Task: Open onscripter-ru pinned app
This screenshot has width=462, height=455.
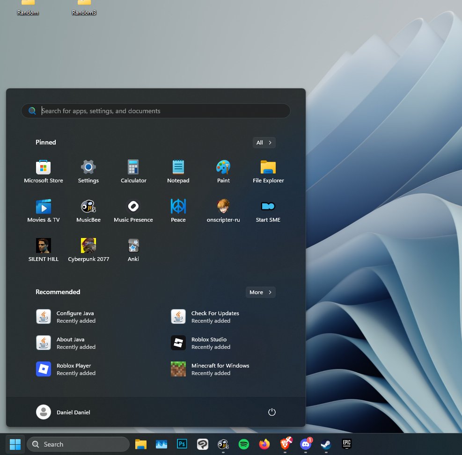Action: pos(223,211)
